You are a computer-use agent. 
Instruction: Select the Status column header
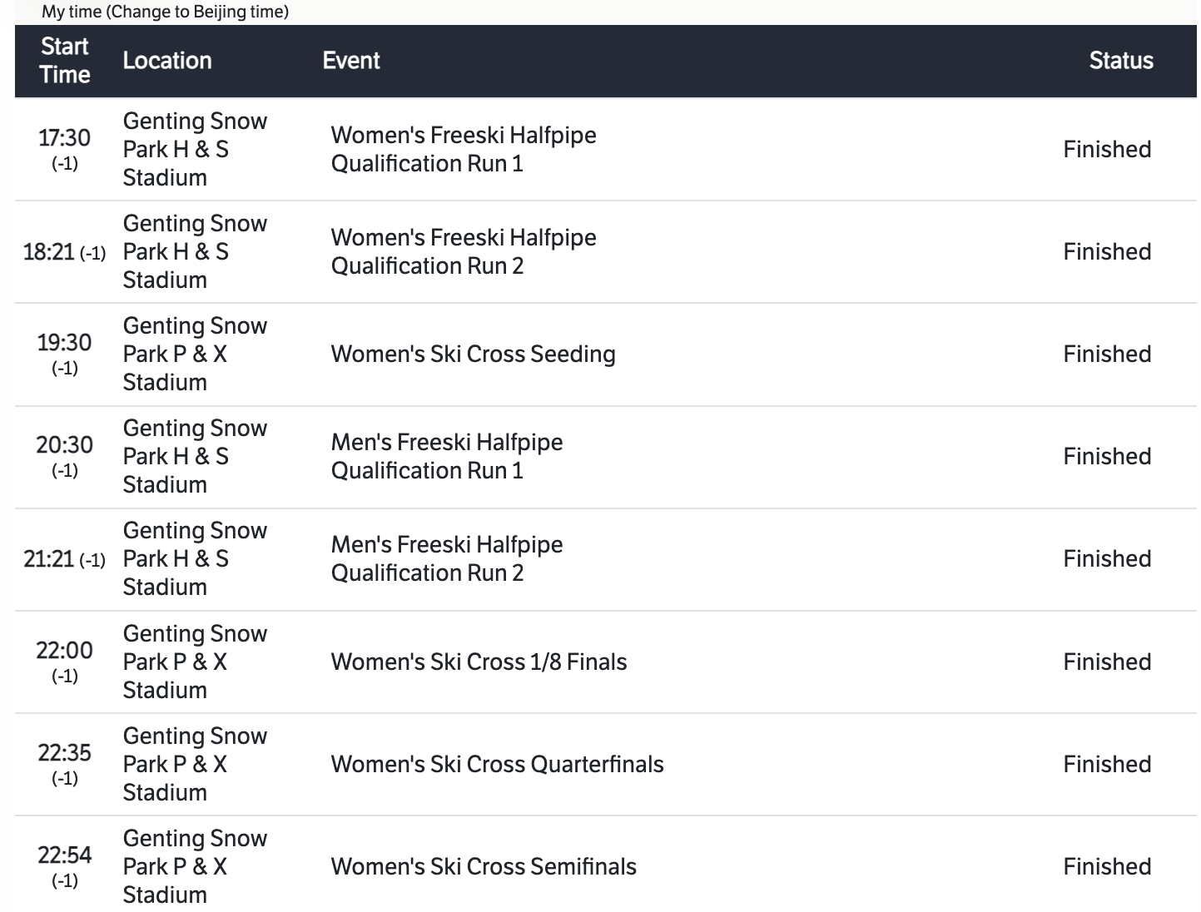click(x=1120, y=61)
